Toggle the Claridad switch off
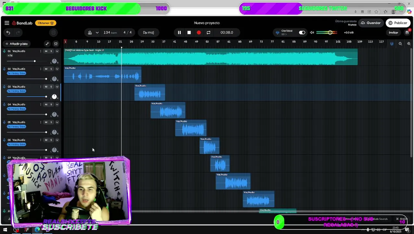Image resolution: width=414 pixels, height=234 pixels. (x=302, y=32)
